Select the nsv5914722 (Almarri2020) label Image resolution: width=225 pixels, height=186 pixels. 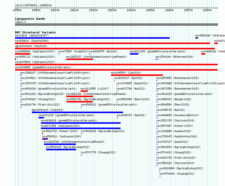[x=60, y=131]
